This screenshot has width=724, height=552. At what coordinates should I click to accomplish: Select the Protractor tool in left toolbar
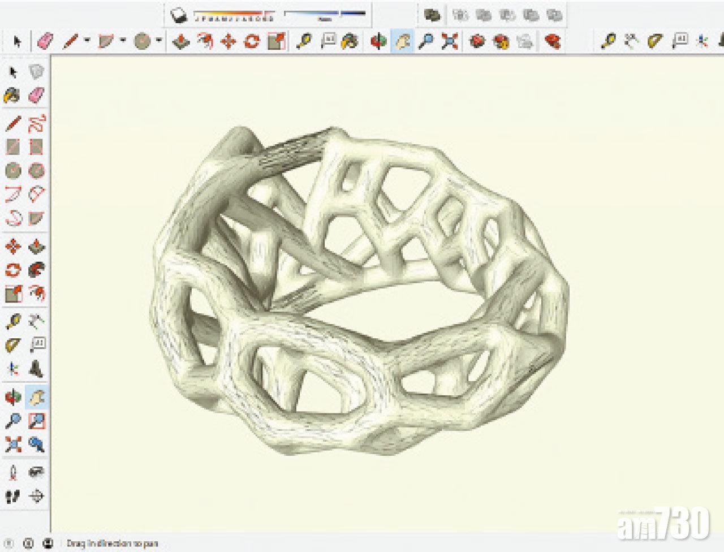pos(12,345)
